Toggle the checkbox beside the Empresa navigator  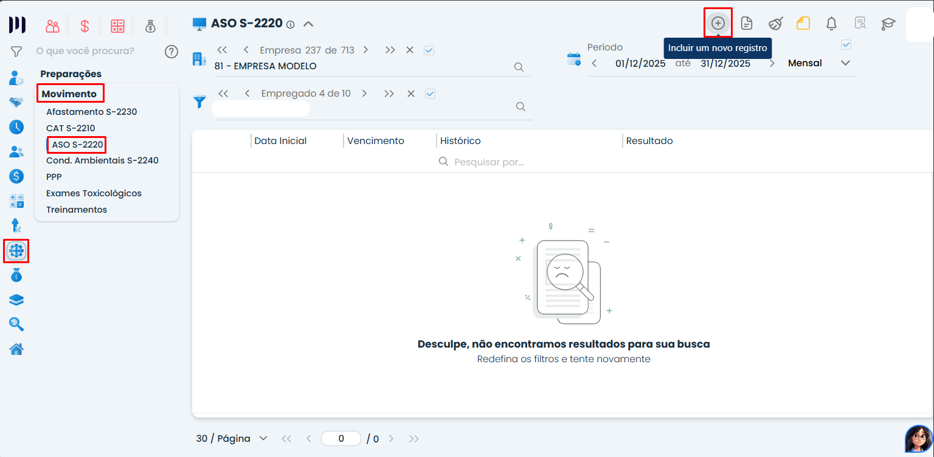coord(429,50)
